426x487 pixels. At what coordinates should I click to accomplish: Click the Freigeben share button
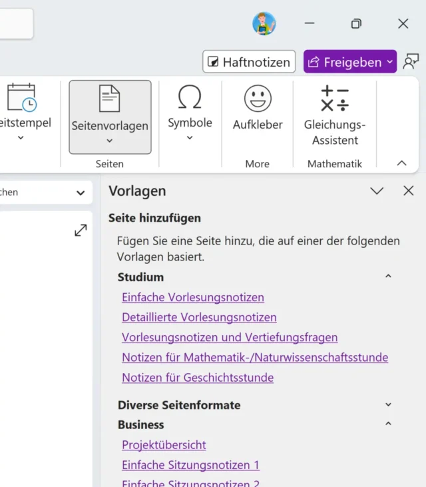pos(343,62)
